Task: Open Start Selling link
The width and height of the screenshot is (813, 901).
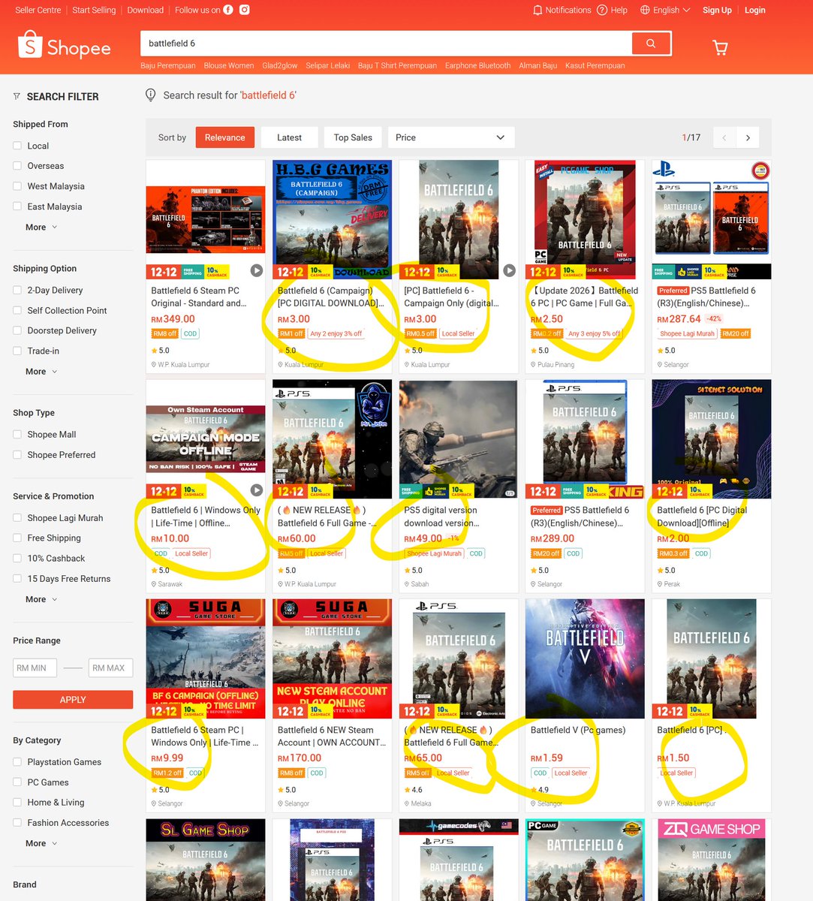Action: pos(94,10)
